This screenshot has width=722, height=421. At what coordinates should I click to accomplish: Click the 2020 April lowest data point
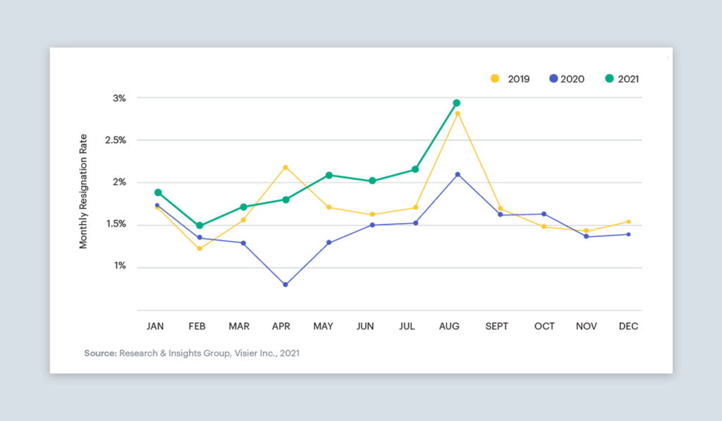coord(286,285)
